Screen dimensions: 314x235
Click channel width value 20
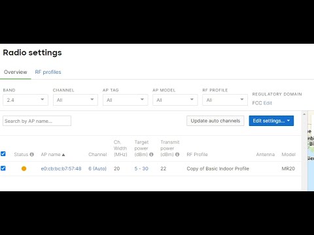[116, 168]
